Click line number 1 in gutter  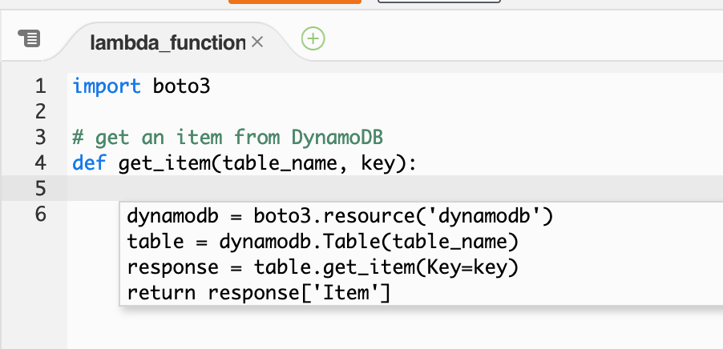pyautogui.click(x=41, y=86)
